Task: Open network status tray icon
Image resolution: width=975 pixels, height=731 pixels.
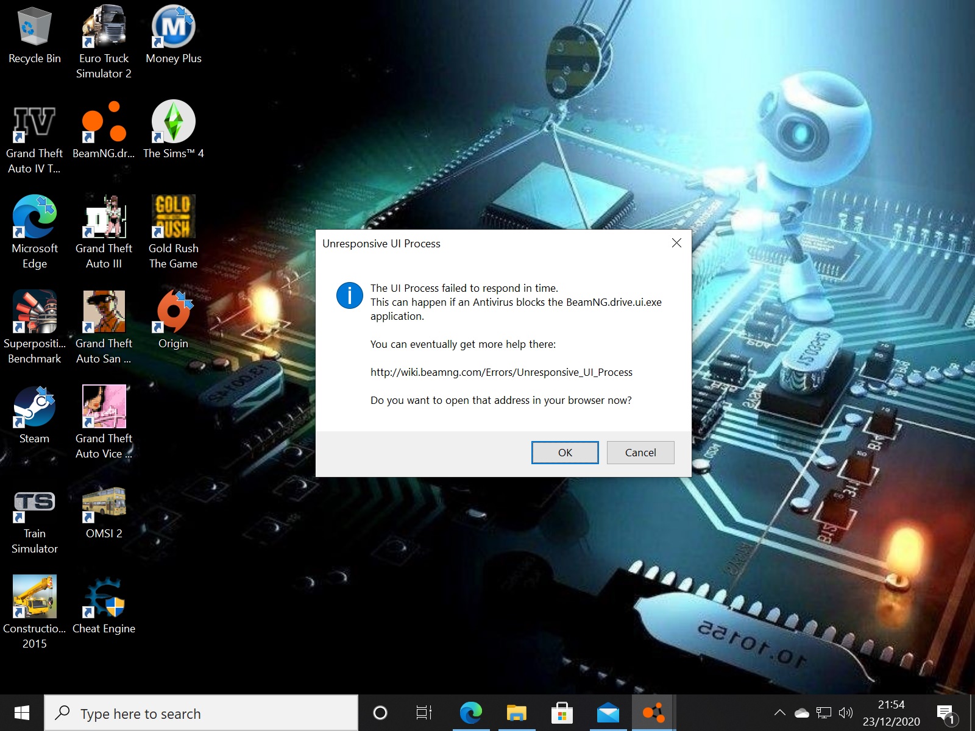Action: (824, 713)
